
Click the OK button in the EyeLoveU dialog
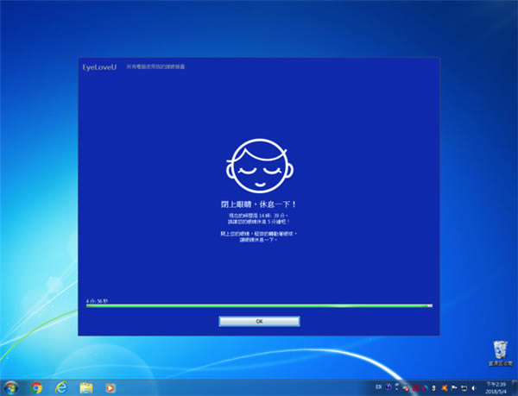(x=259, y=321)
